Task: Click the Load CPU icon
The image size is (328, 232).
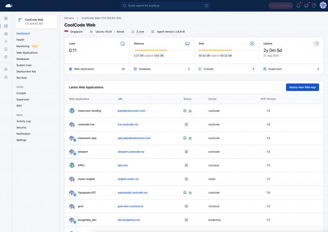Action: click(x=122, y=43)
